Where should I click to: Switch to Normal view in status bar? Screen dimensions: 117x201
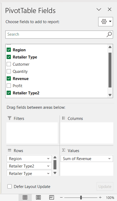point(25,197)
